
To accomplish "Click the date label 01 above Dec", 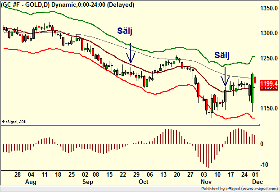I will 255,174.
